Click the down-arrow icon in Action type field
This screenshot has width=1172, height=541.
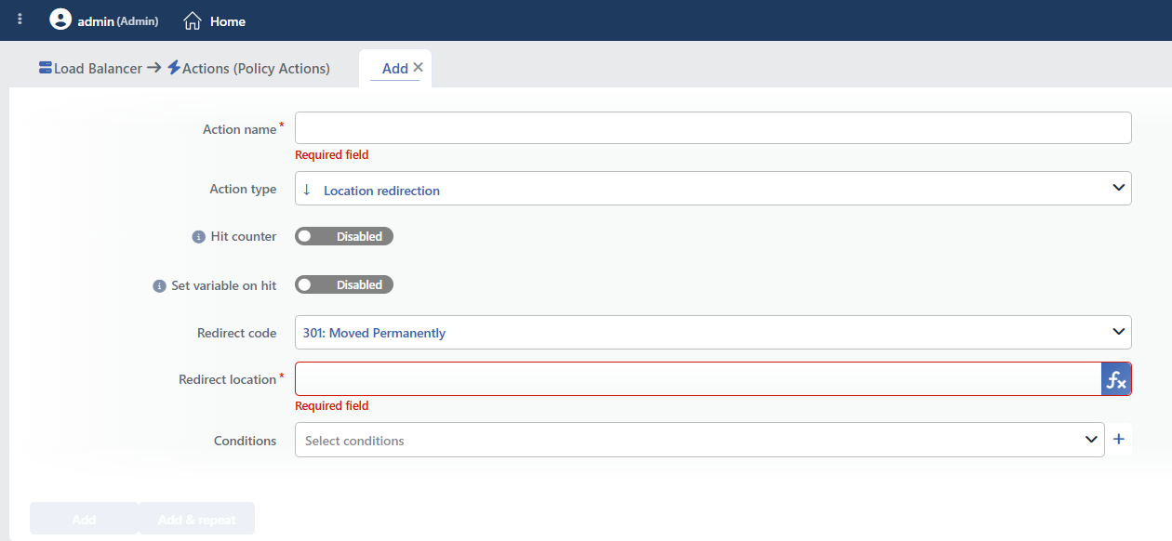(307, 189)
